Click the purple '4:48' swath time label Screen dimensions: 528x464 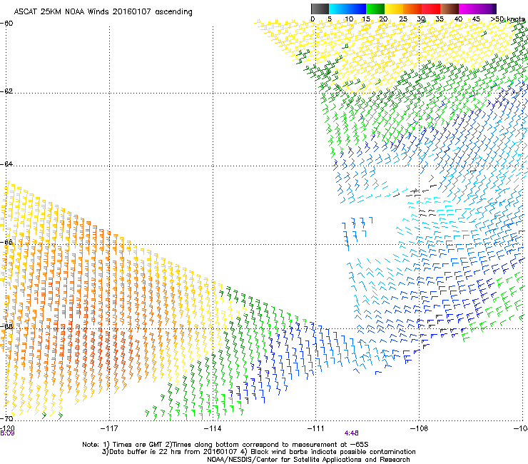click(351, 433)
